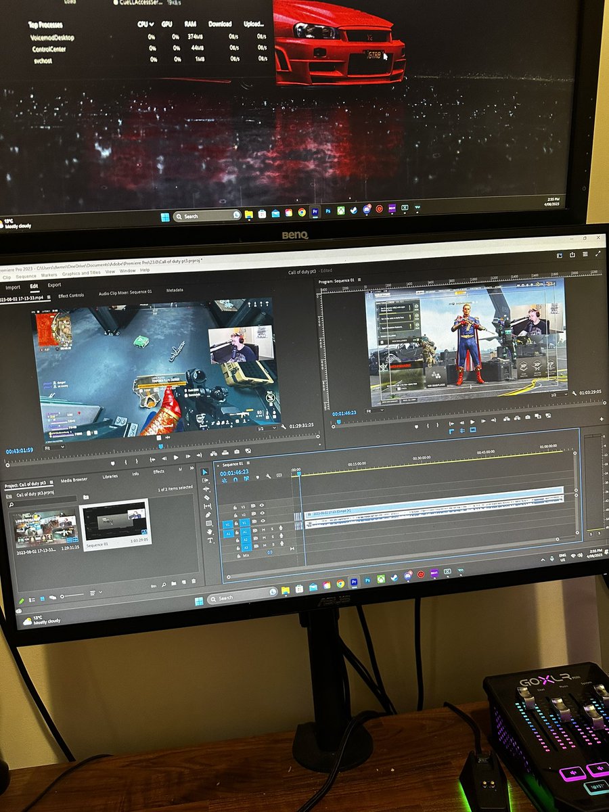Screen dimensions: 609x812
Task: Enable voice-over record on track A1
Action: click(x=279, y=529)
